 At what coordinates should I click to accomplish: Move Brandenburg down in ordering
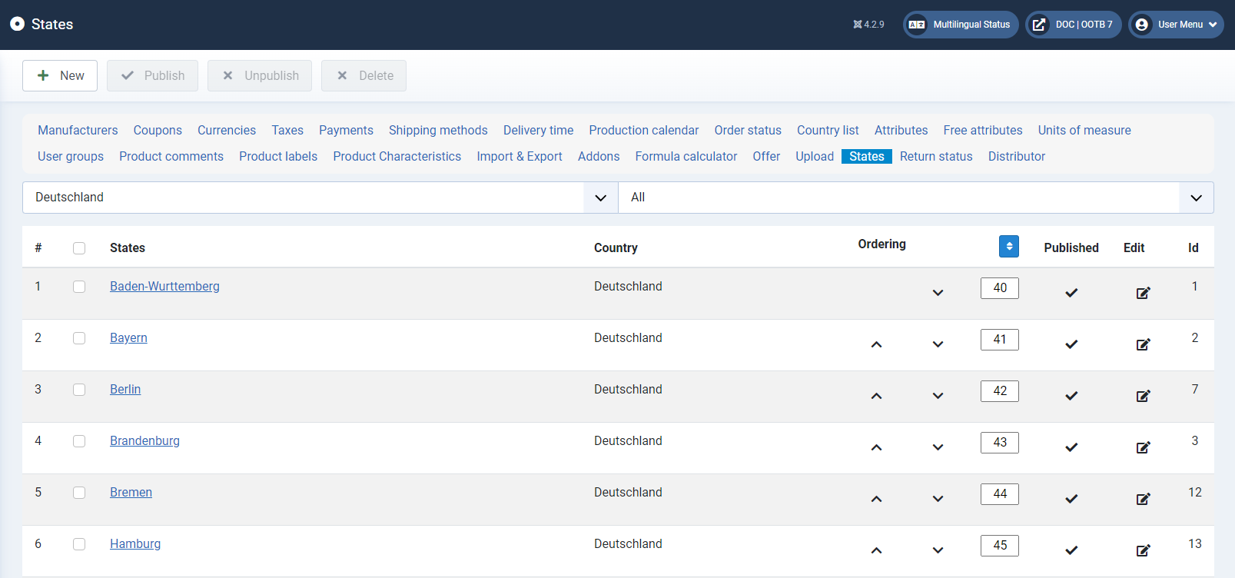click(x=938, y=447)
